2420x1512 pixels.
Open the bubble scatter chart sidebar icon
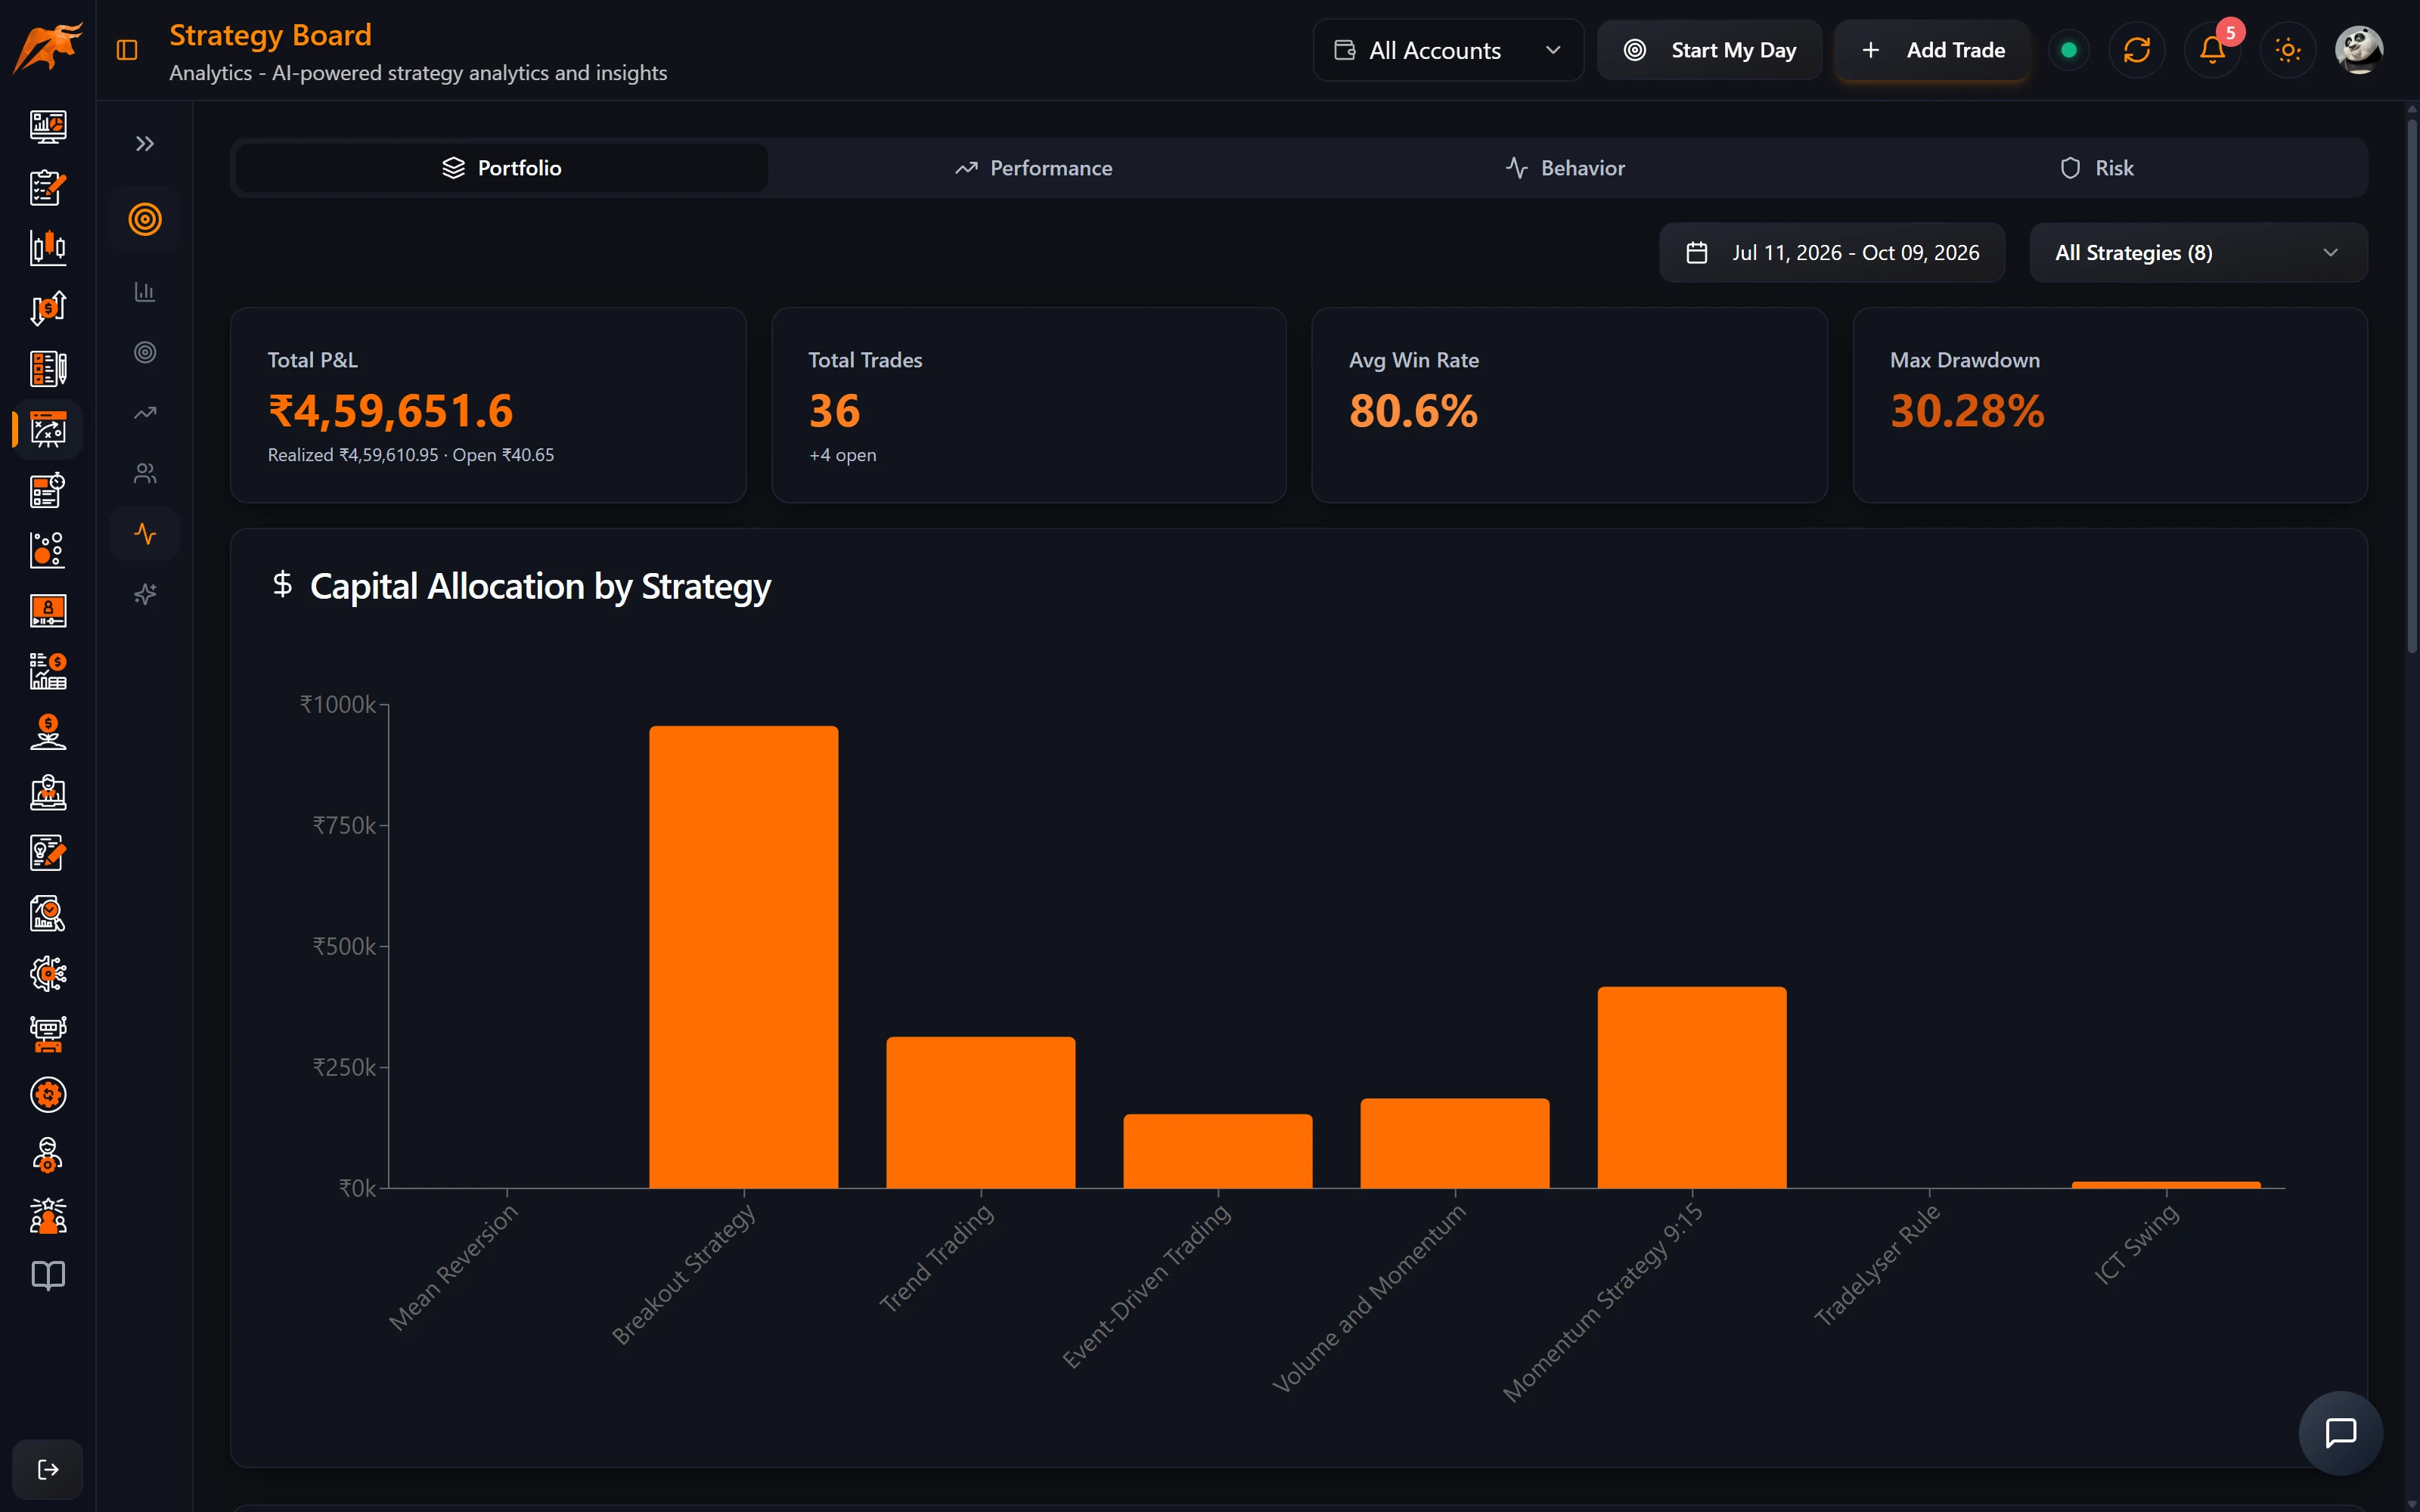(48, 550)
